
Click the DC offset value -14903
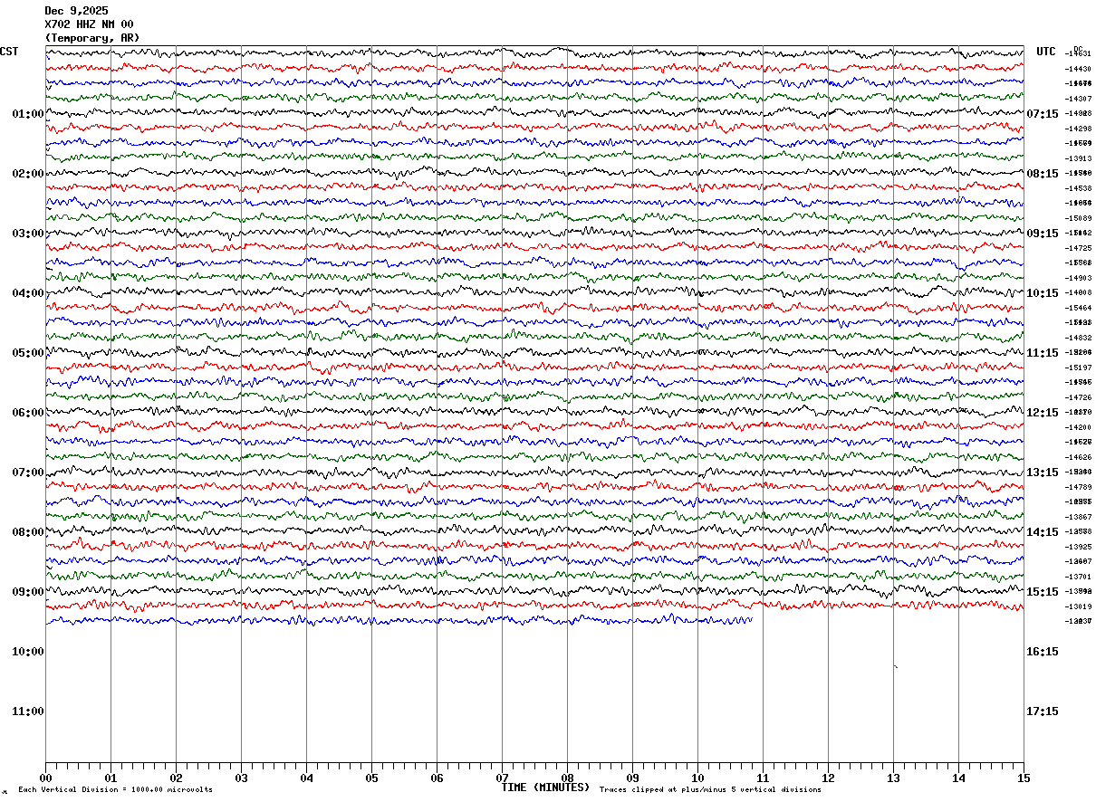(x=1078, y=278)
